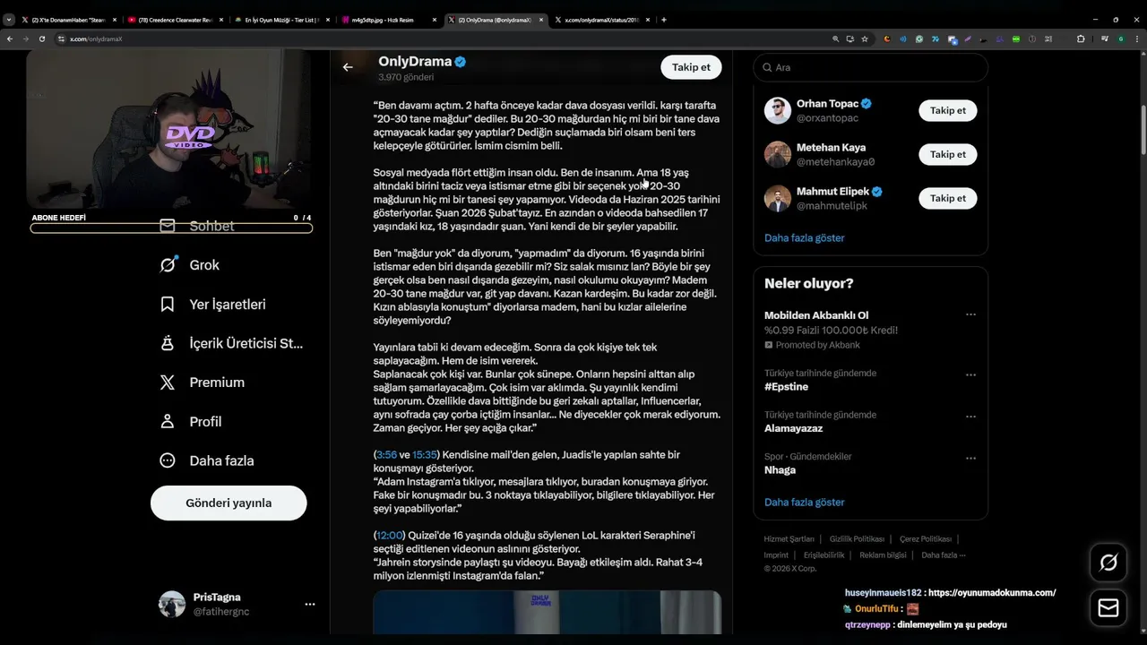This screenshot has height=645, width=1147.
Task: Jump to 12:00 timestamp link
Action: [390, 536]
